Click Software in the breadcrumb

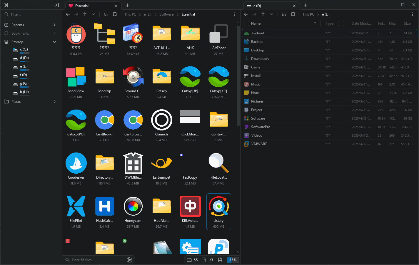(x=166, y=14)
